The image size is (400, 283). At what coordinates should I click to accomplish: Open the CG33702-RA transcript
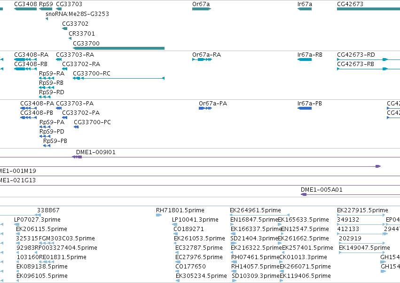pyautogui.click(x=64, y=69)
